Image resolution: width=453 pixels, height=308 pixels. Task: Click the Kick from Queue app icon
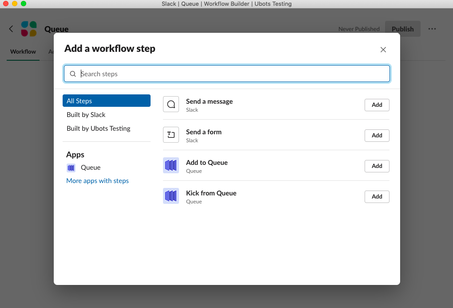171,196
